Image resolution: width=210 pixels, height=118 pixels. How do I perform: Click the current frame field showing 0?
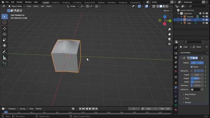tap(134, 109)
